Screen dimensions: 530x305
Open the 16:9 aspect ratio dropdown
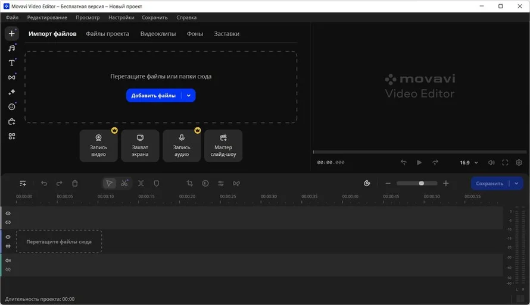coord(469,162)
